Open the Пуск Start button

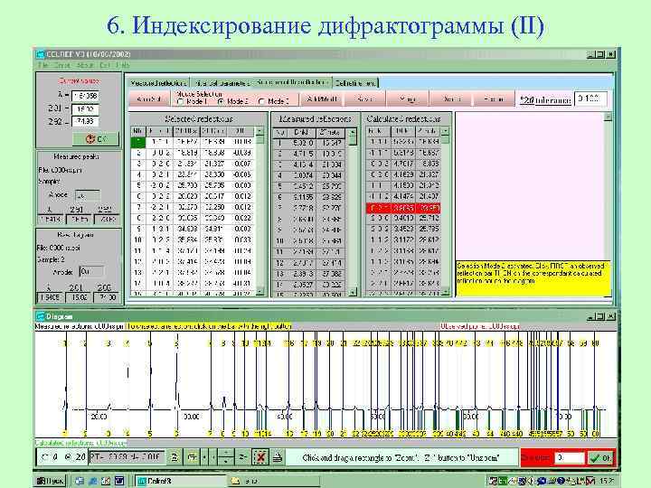point(51,481)
